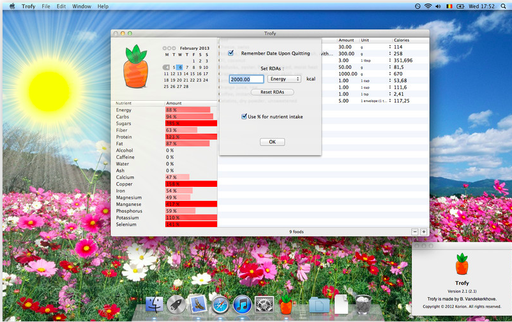Click the Energy 88 % bar

(x=188, y=110)
